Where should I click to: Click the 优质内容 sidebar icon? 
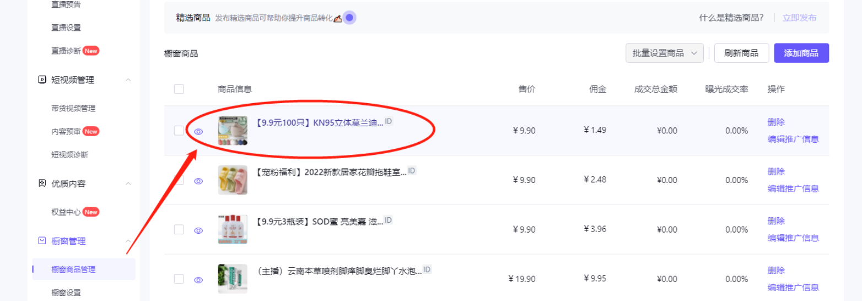[42, 184]
